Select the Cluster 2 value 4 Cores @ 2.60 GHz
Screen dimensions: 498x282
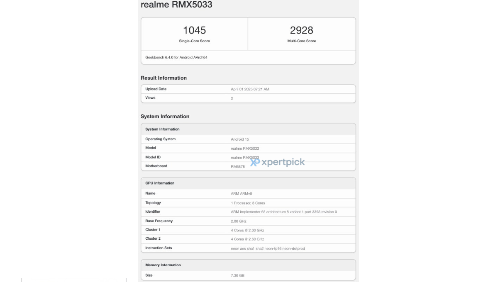coord(247,239)
